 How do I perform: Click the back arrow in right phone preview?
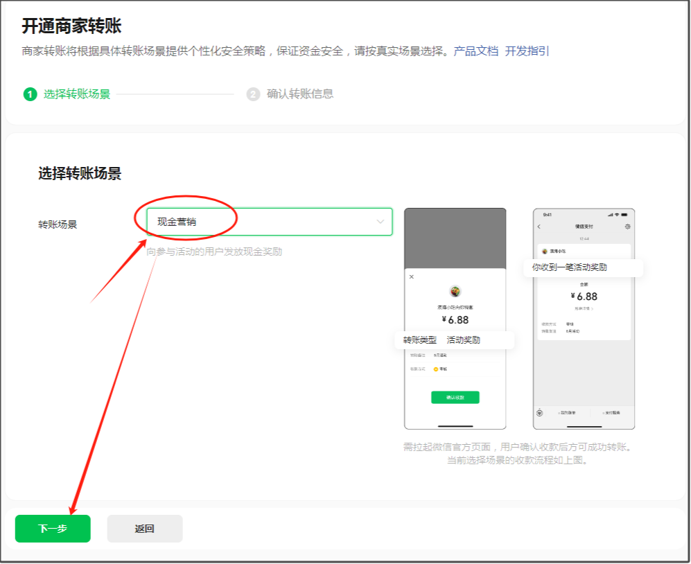pyautogui.click(x=539, y=227)
